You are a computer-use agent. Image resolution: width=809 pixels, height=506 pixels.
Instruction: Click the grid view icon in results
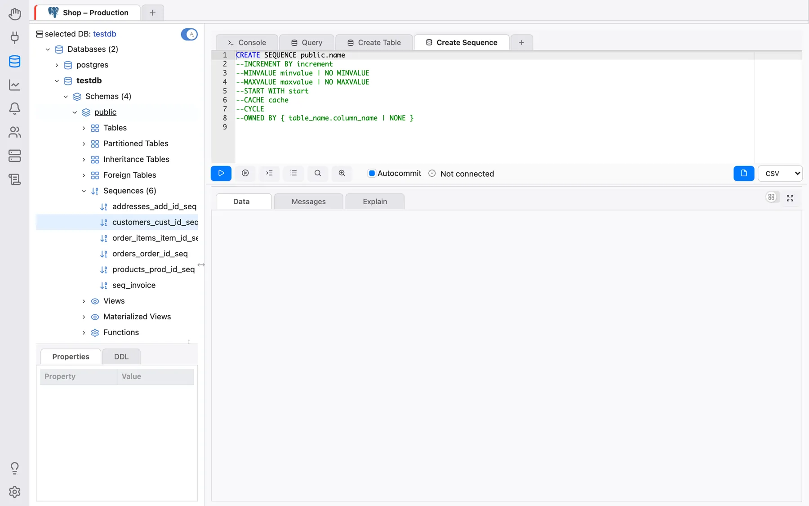(x=771, y=197)
